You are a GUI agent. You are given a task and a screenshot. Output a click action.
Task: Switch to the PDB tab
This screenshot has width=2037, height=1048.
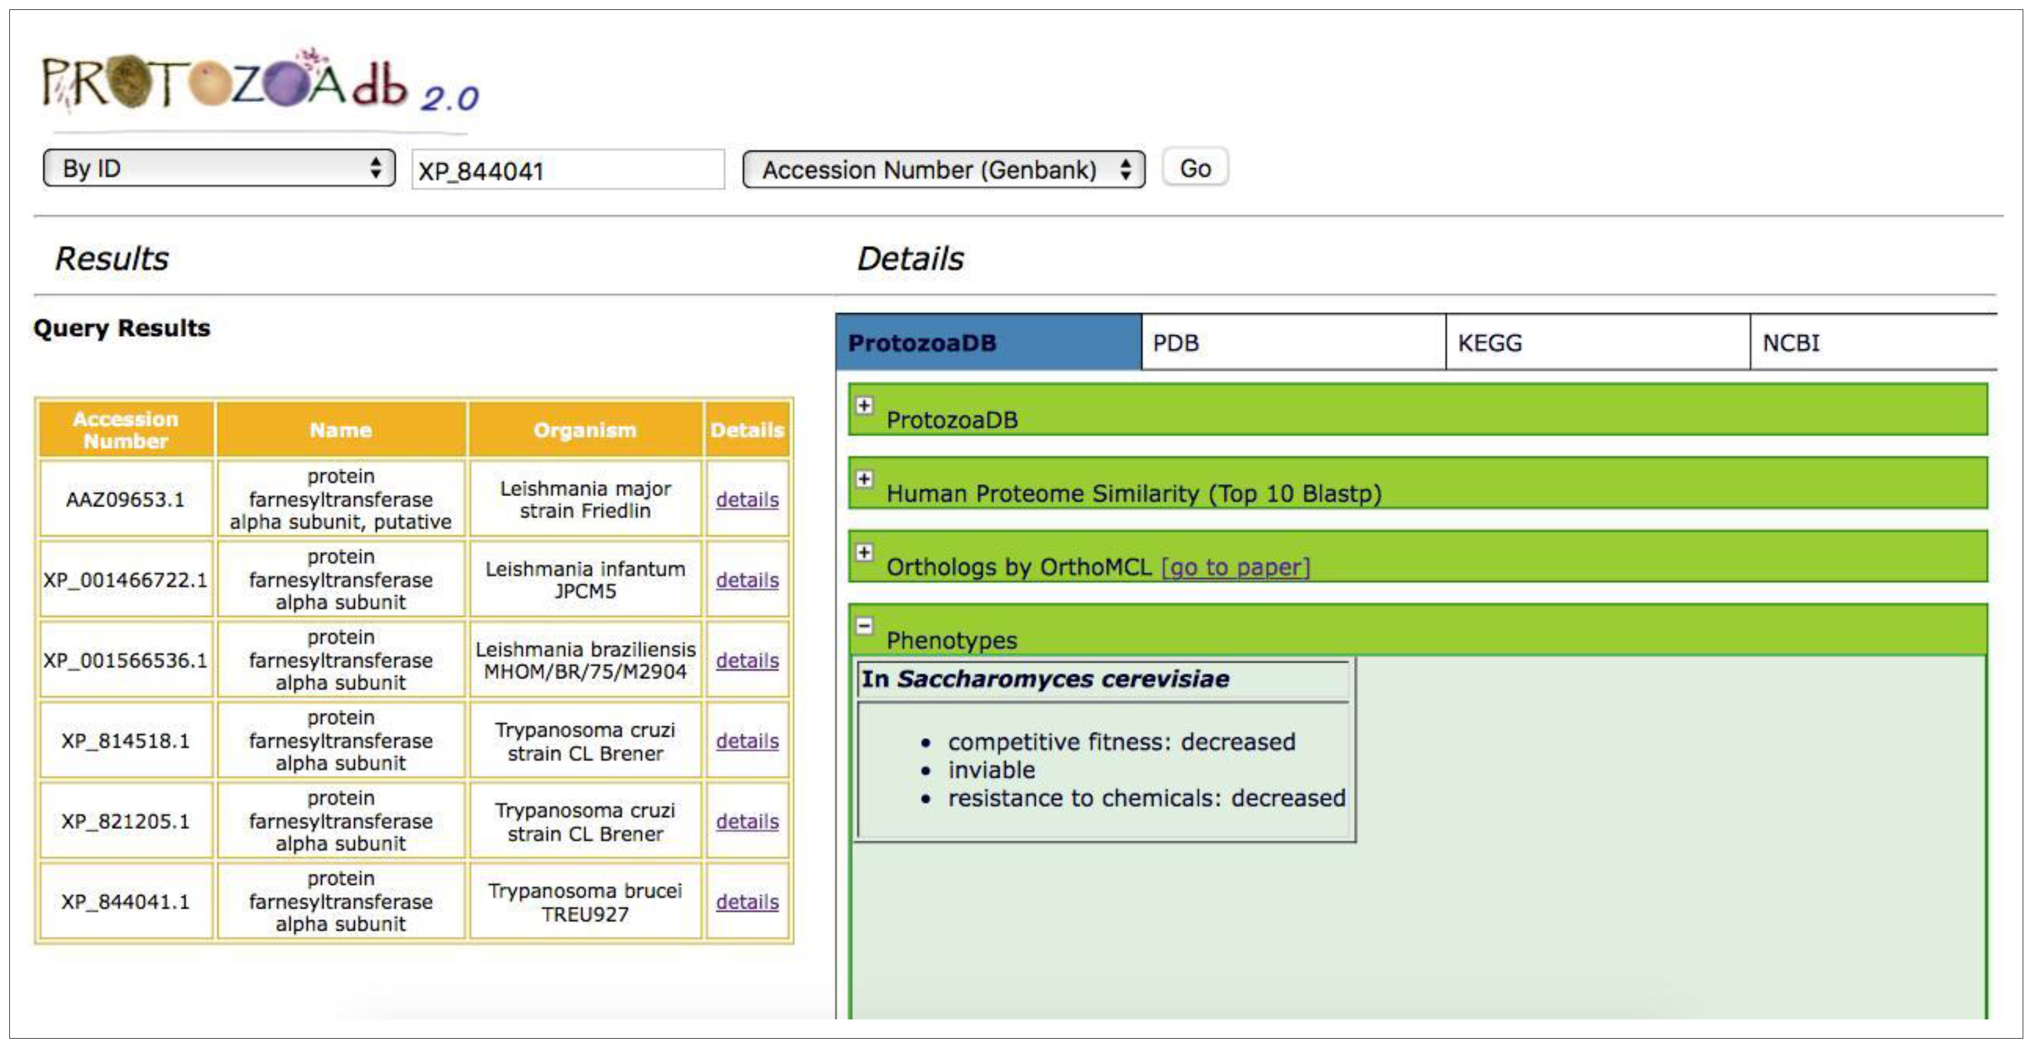coord(1292,343)
